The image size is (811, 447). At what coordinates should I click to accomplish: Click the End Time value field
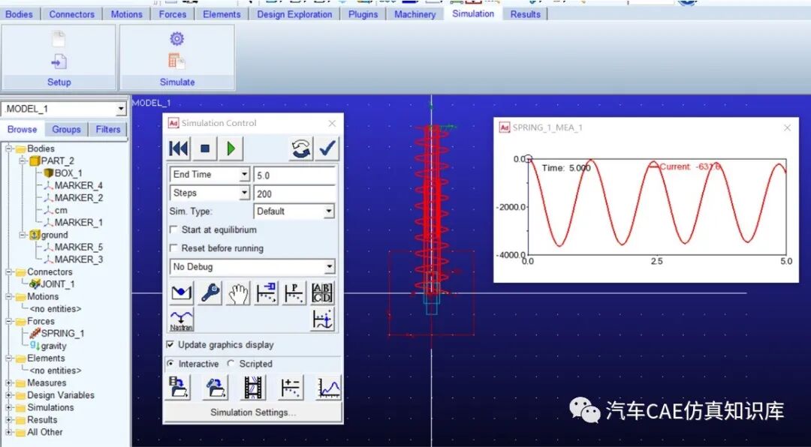(295, 175)
